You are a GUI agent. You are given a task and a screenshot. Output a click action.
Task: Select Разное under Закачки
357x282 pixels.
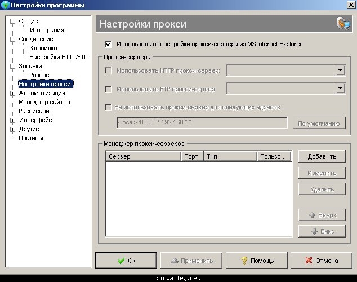39,75
